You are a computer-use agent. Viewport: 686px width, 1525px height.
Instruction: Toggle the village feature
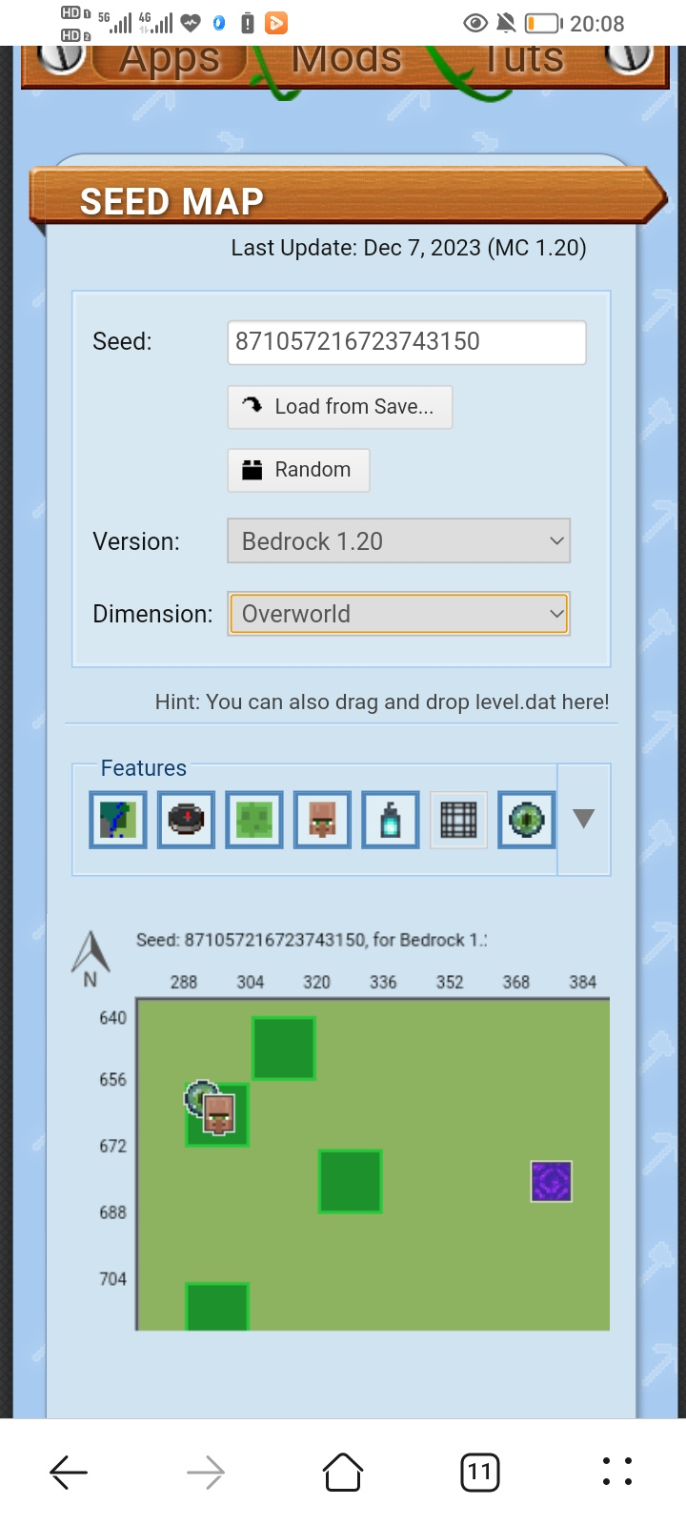point(322,820)
